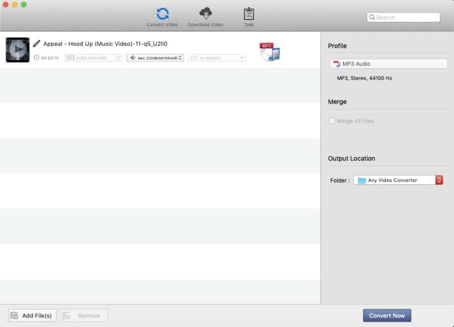Screen dimensions: 454x327
Task: Click the clock duration icon next to 00:03:10
Action: point(36,57)
